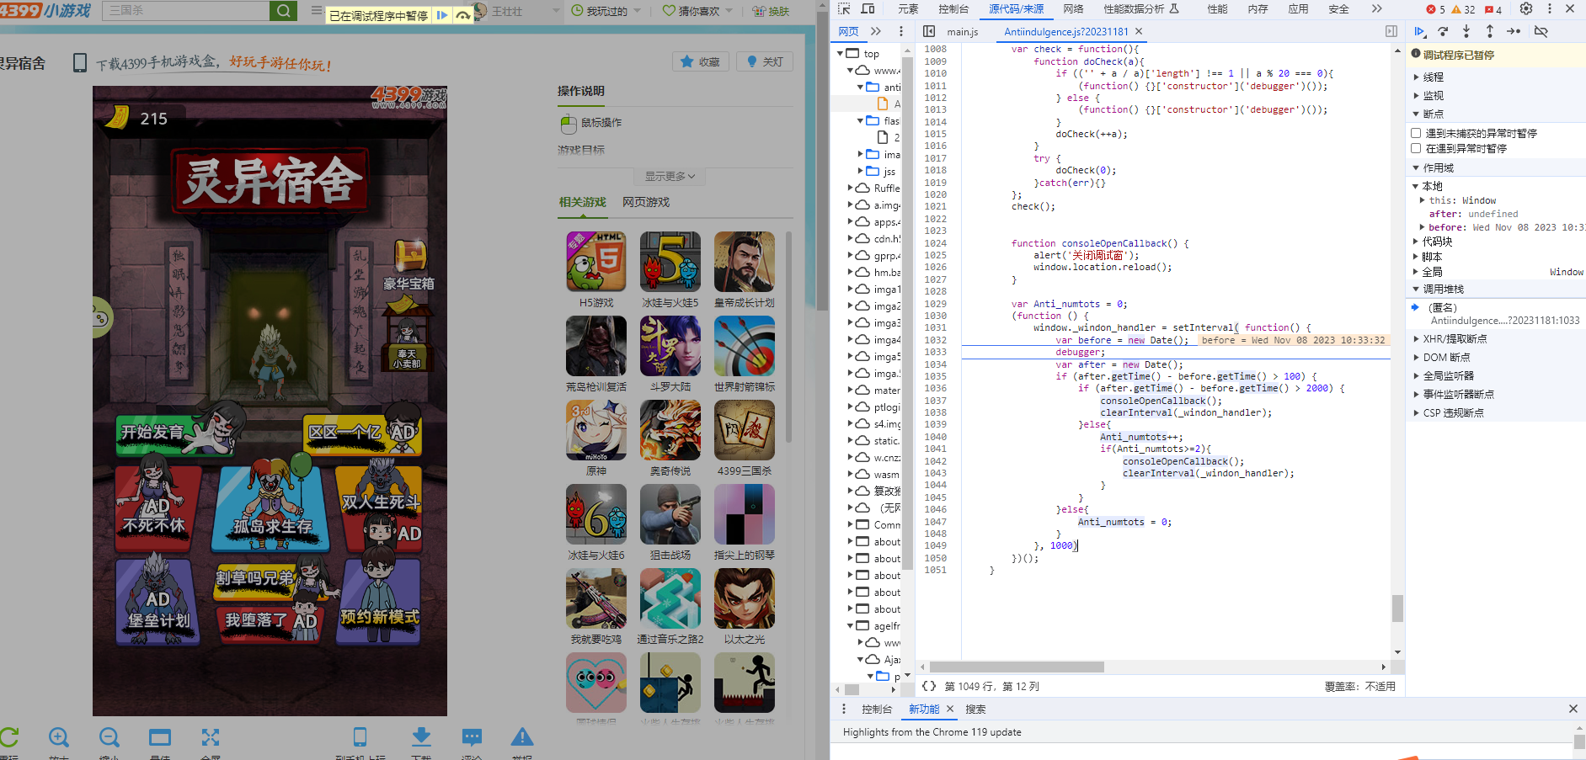Open DevTools settings gear
This screenshot has height=760, width=1586.
[1526, 9]
